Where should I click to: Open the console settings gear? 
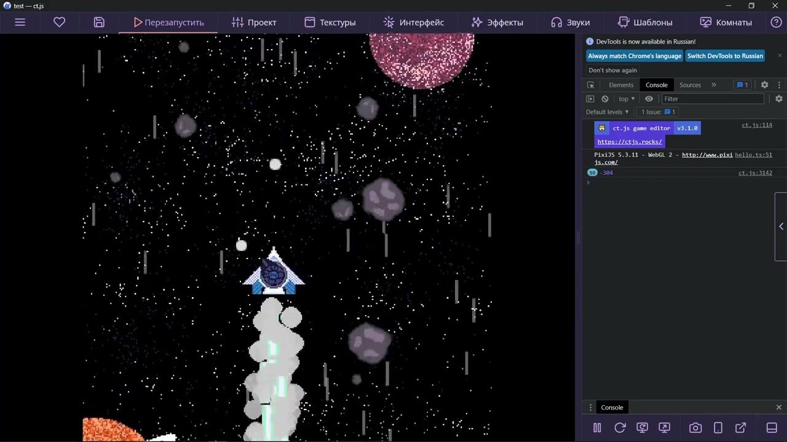(779, 99)
